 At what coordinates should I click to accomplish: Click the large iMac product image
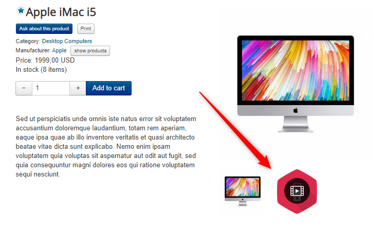296,84
